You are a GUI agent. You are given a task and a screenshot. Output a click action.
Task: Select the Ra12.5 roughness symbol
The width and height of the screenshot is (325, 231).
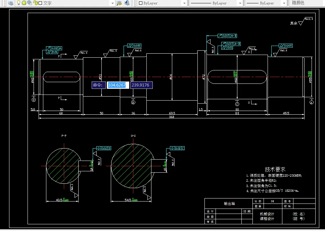tap(305, 21)
